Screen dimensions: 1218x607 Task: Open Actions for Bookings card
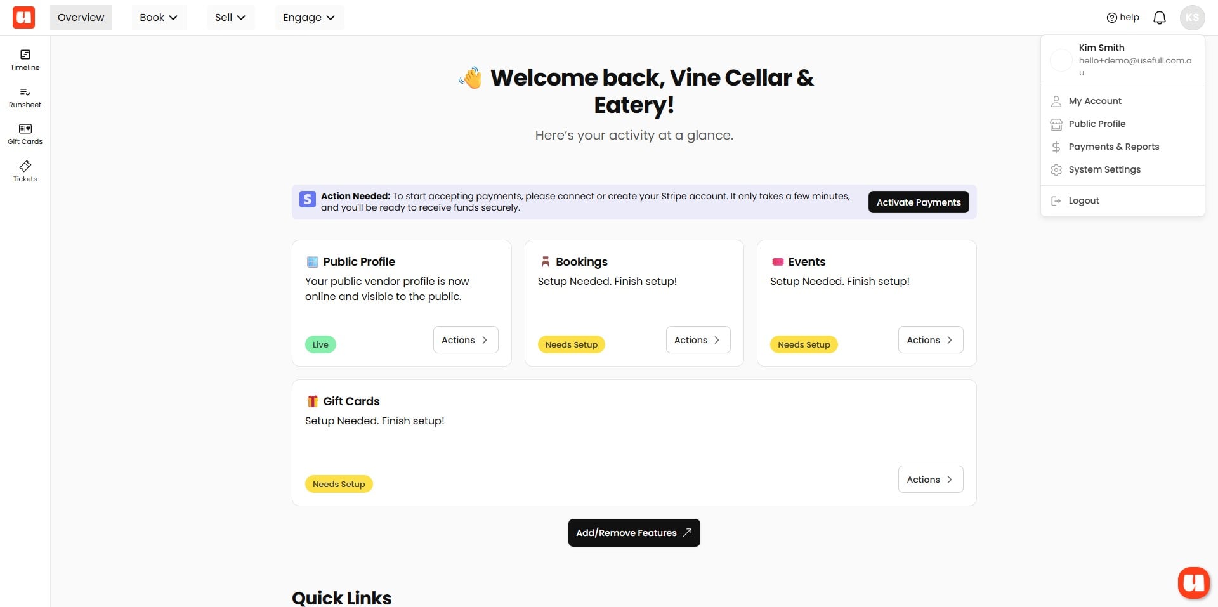click(697, 339)
